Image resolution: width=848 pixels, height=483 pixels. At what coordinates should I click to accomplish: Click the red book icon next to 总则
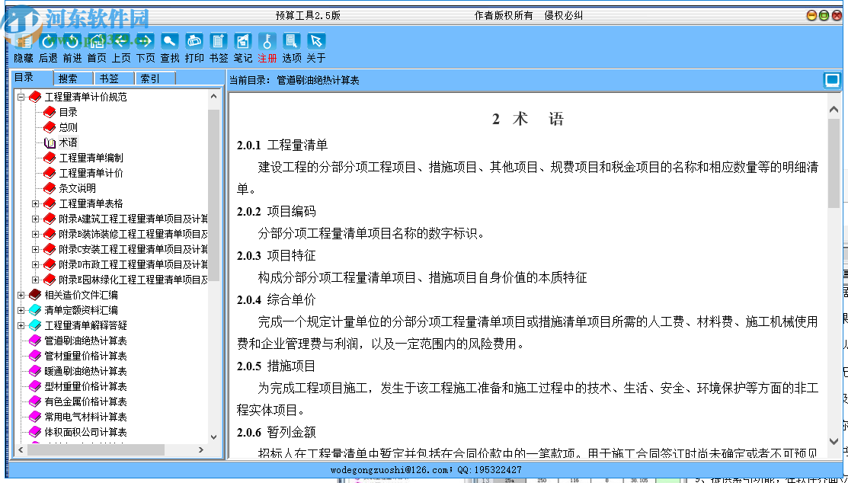[50, 127]
